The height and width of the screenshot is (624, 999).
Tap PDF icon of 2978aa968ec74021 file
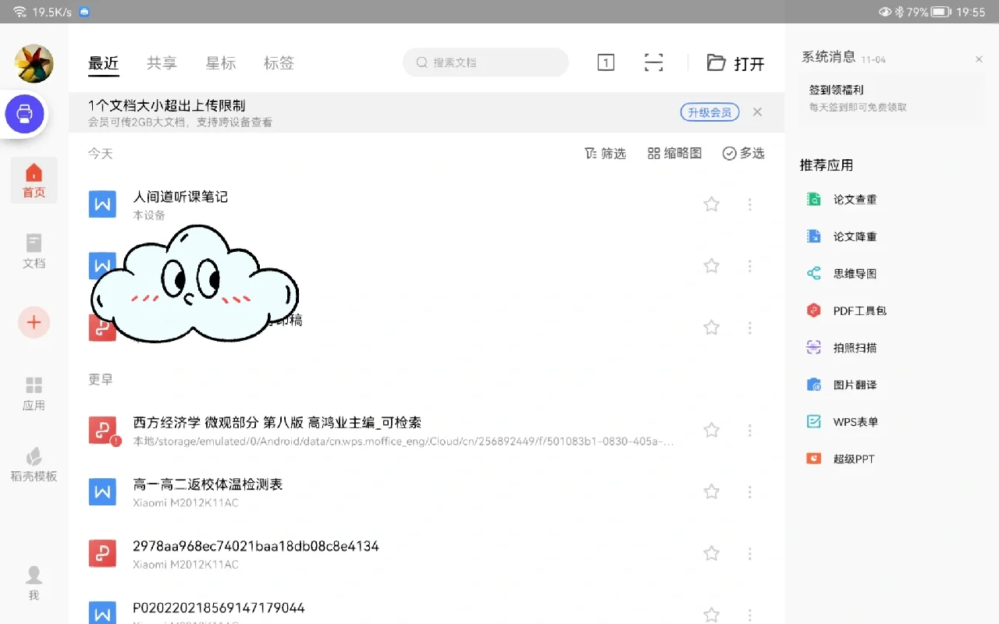coord(102,553)
